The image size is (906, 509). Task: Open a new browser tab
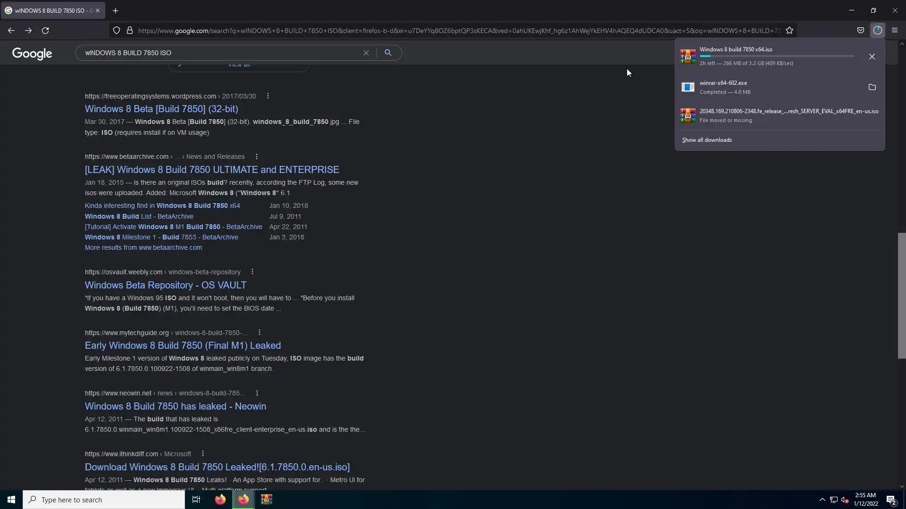click(116, 10)
